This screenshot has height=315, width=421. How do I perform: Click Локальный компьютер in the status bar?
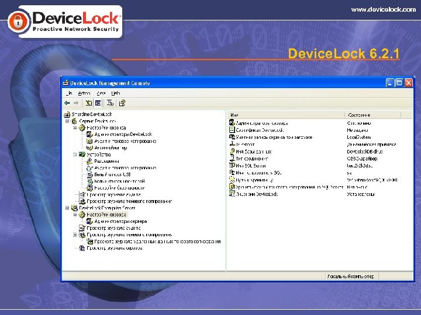[x=350, y=276]
